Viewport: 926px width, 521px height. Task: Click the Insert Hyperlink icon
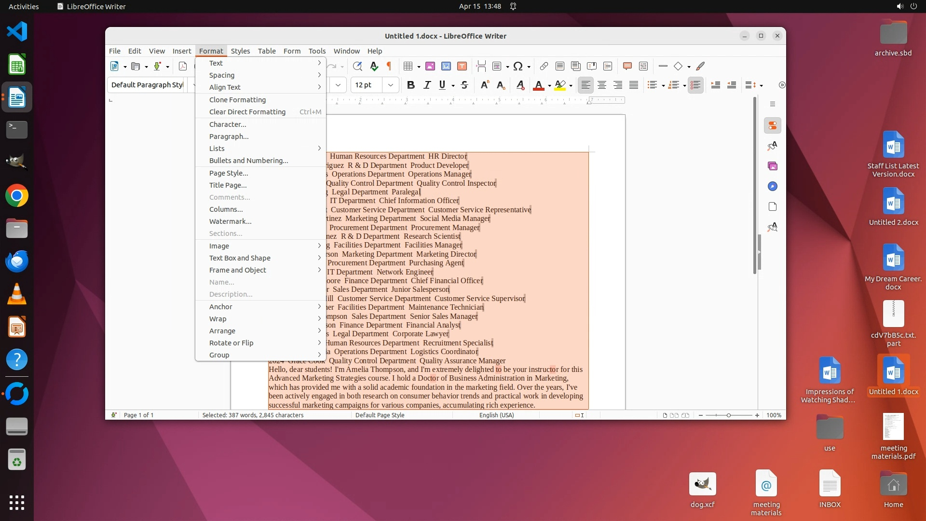pos(544,67)
